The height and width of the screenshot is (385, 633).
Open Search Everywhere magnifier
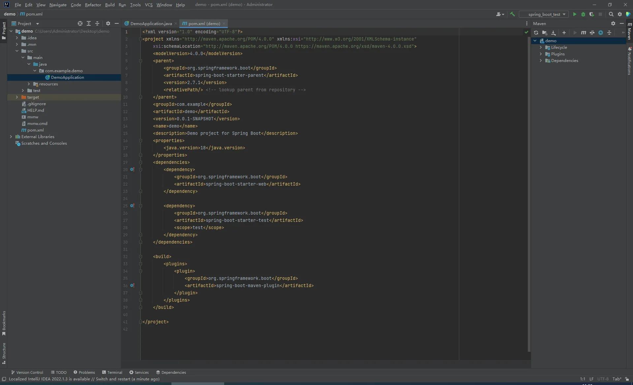pos(611,14)
